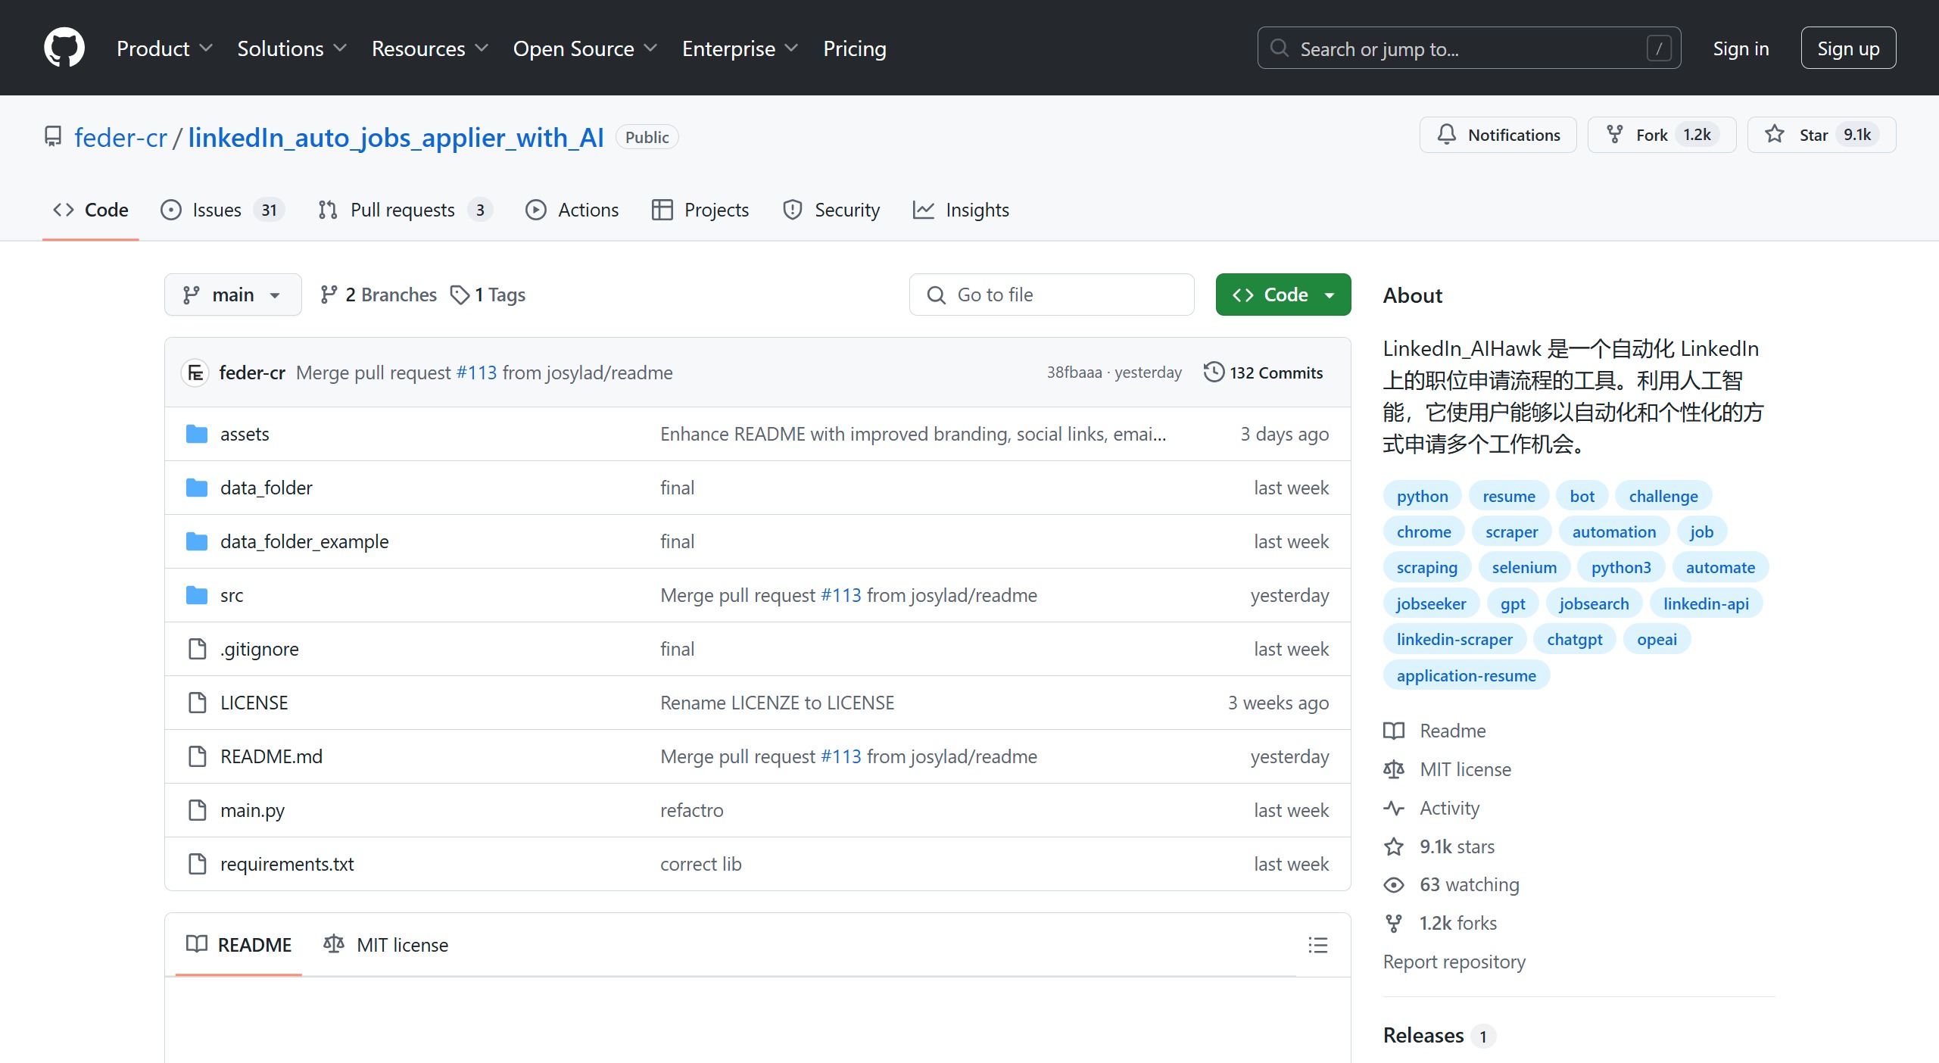The height and width of the screenshot is (1063, 1939).
Task: Expand the Open Source menu
Action: [x=585, y=48]
